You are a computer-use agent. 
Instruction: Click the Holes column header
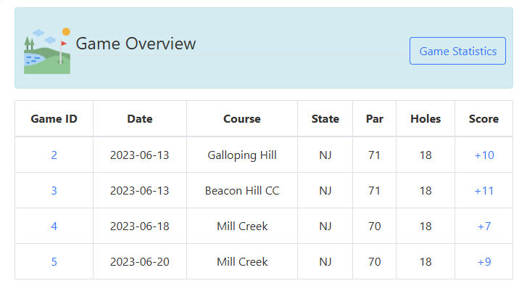[426, 119]
